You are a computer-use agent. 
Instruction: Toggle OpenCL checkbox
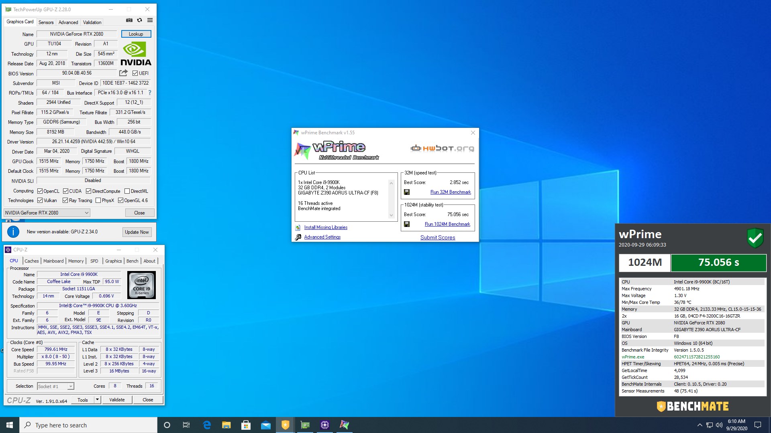[x=40, y=191]
